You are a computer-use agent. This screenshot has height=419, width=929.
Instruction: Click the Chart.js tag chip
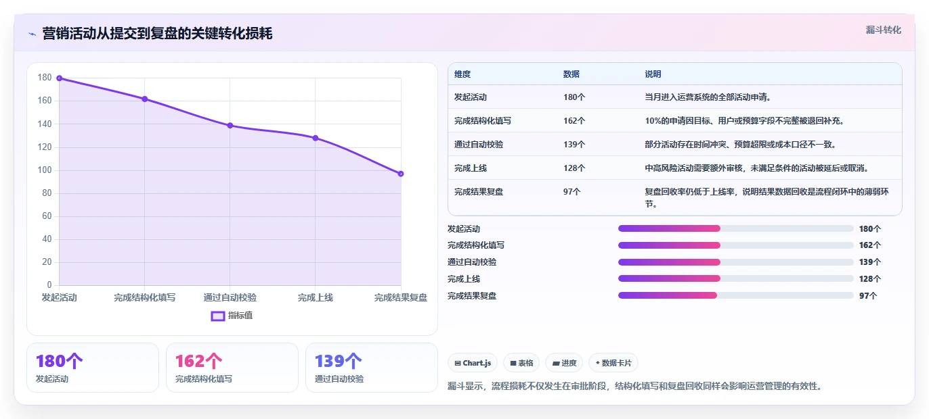[x=473, y=363]
